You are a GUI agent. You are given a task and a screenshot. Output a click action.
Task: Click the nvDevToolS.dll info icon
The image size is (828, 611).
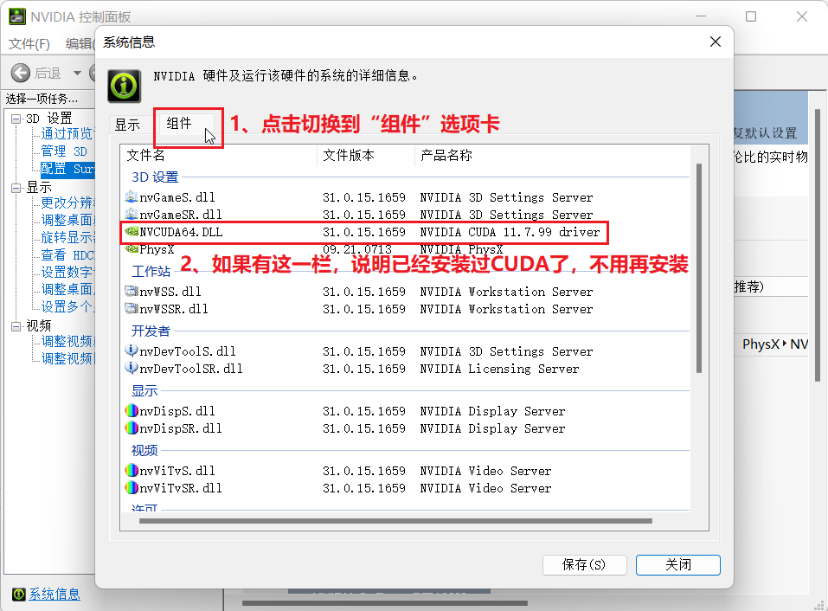point(132,351)
